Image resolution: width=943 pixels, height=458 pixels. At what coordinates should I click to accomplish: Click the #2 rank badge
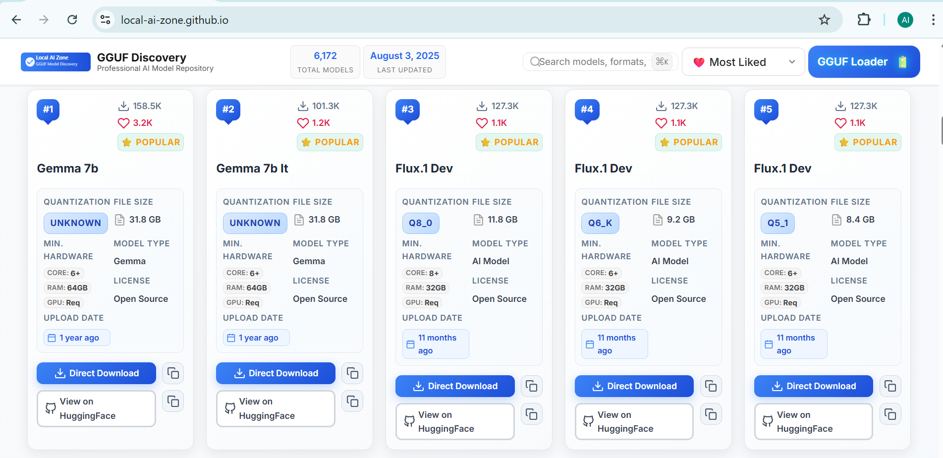click(228, 110)
